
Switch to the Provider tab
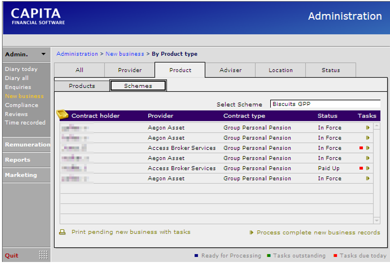(130, 70)
